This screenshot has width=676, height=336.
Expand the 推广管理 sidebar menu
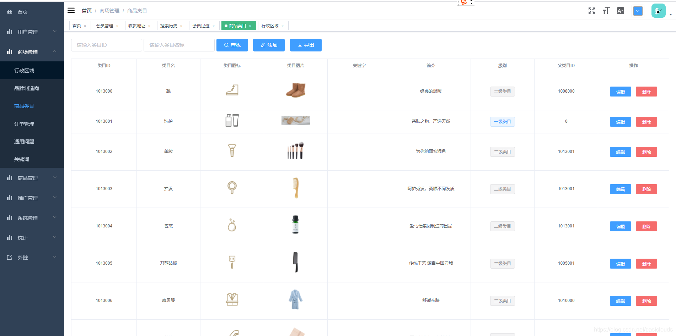pyautogui.click(x=32, y=198)
